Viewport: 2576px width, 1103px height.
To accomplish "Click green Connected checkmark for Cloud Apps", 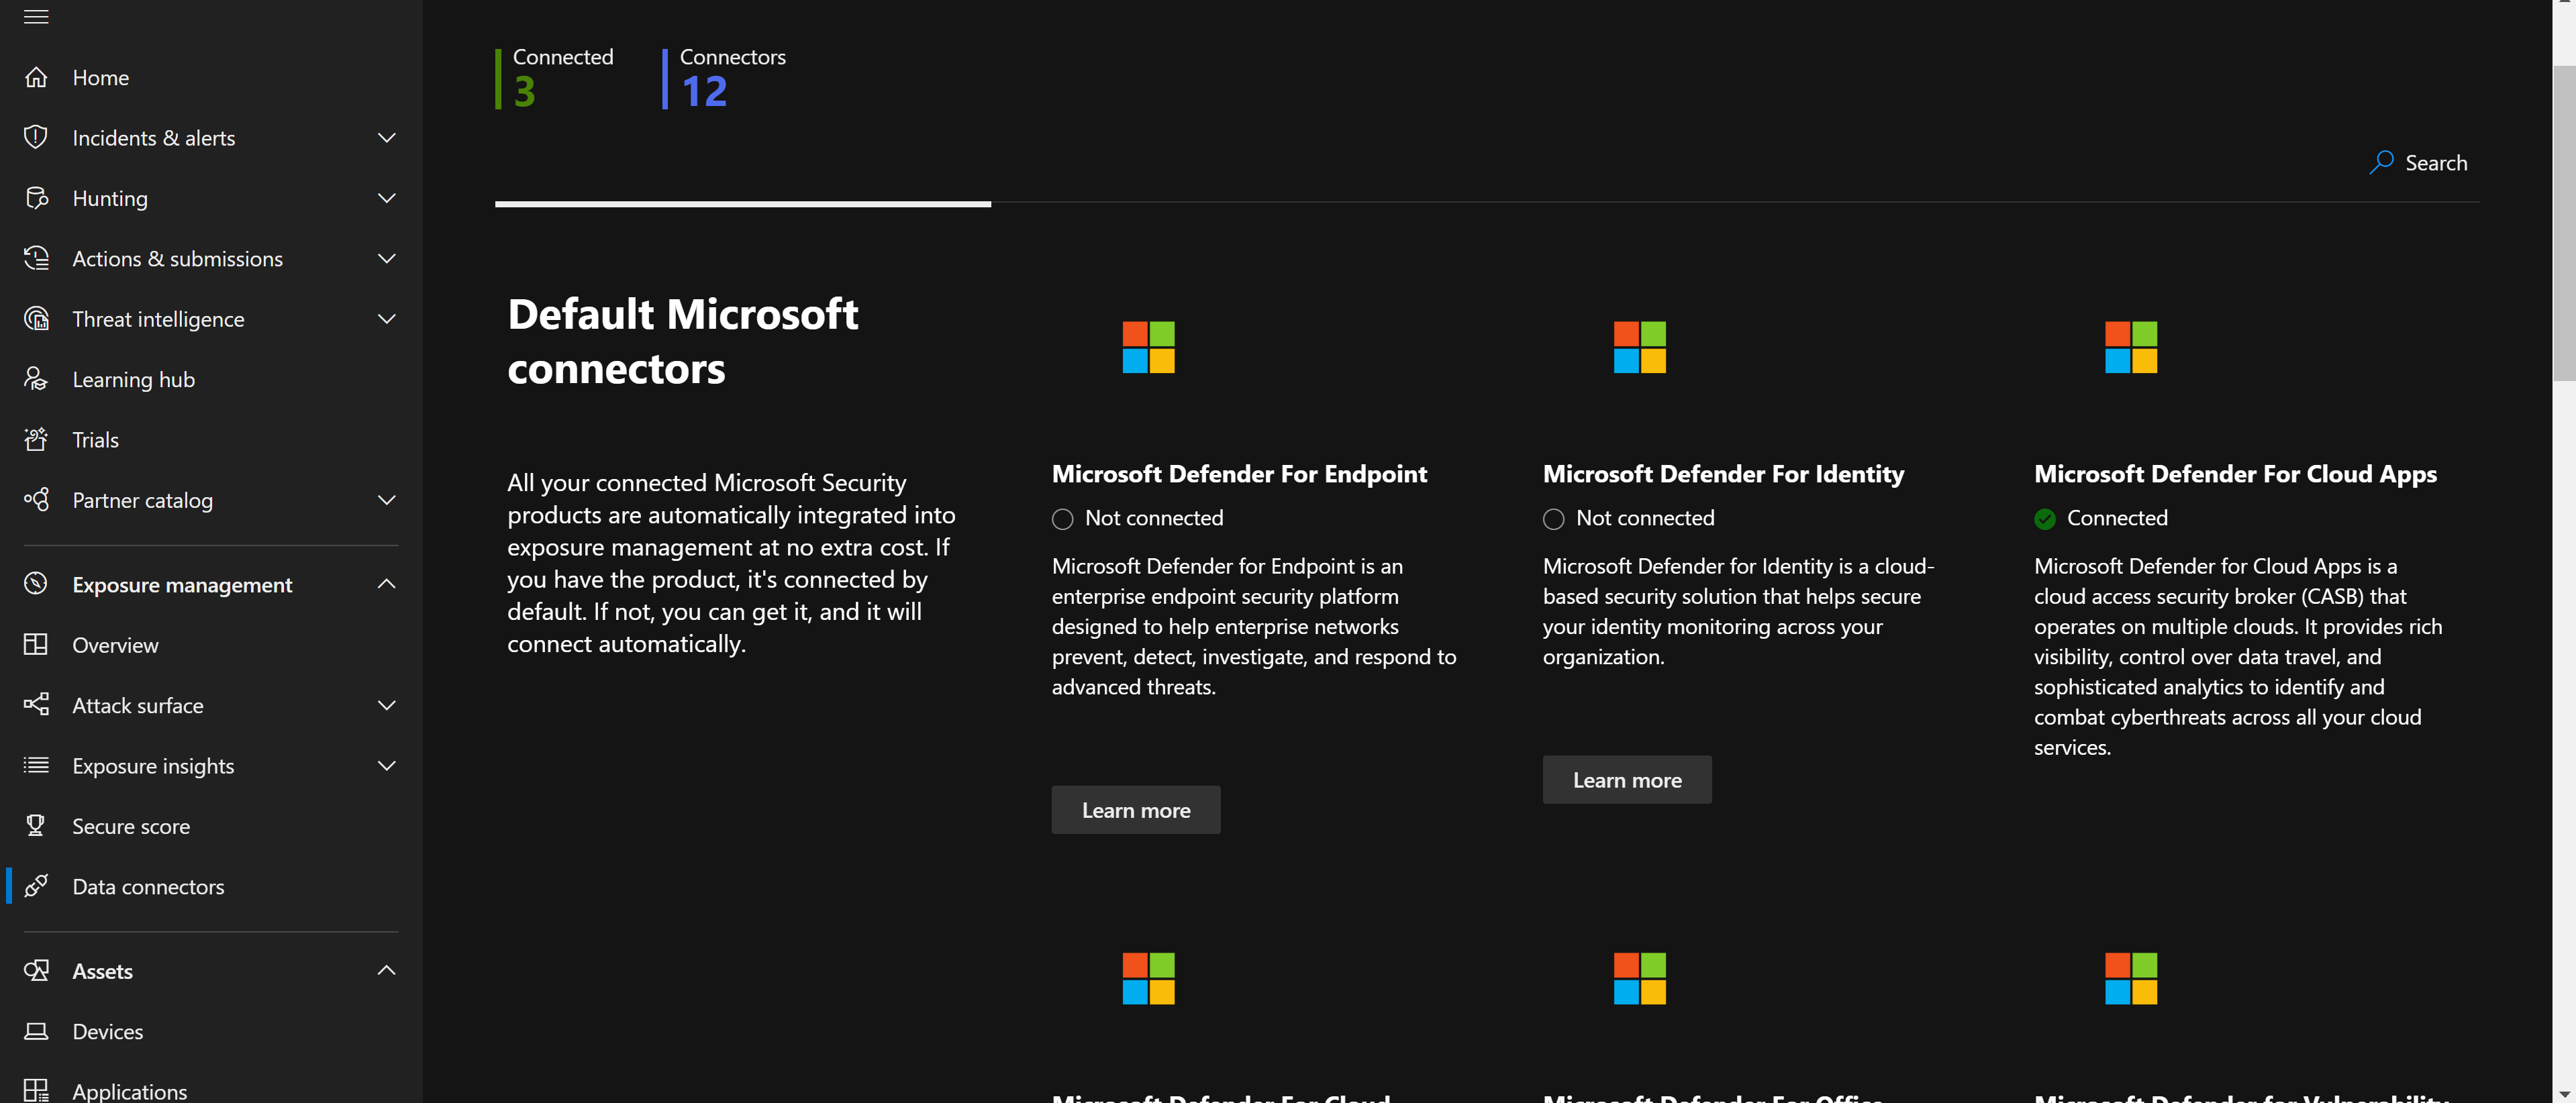I will [x=2044, y=518].
